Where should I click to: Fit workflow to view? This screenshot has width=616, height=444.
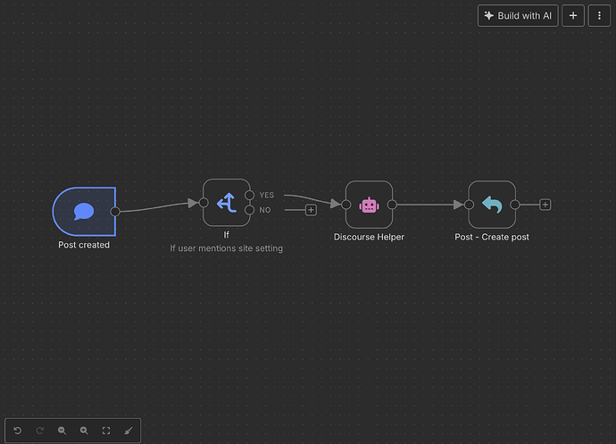coord(106,431)
